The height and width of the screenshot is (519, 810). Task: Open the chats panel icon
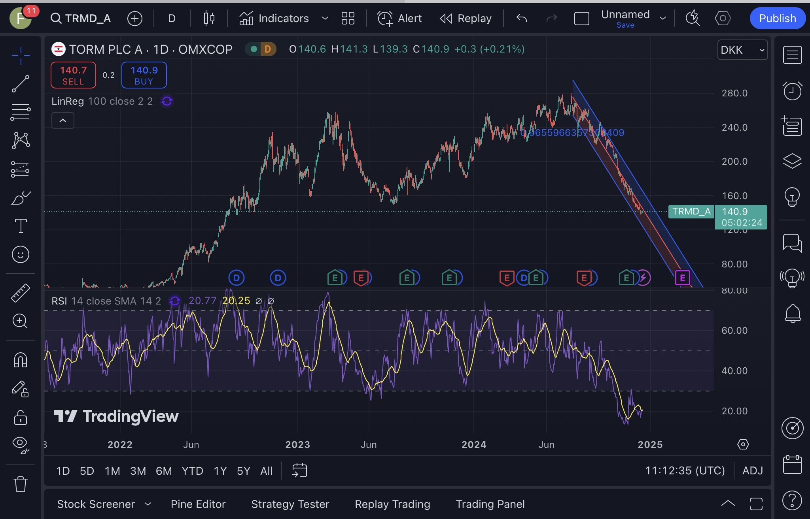792,243
